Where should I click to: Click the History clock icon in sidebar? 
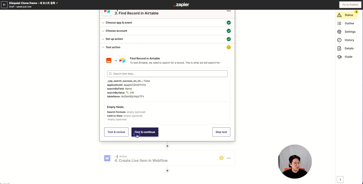click(x=339, y=40)
